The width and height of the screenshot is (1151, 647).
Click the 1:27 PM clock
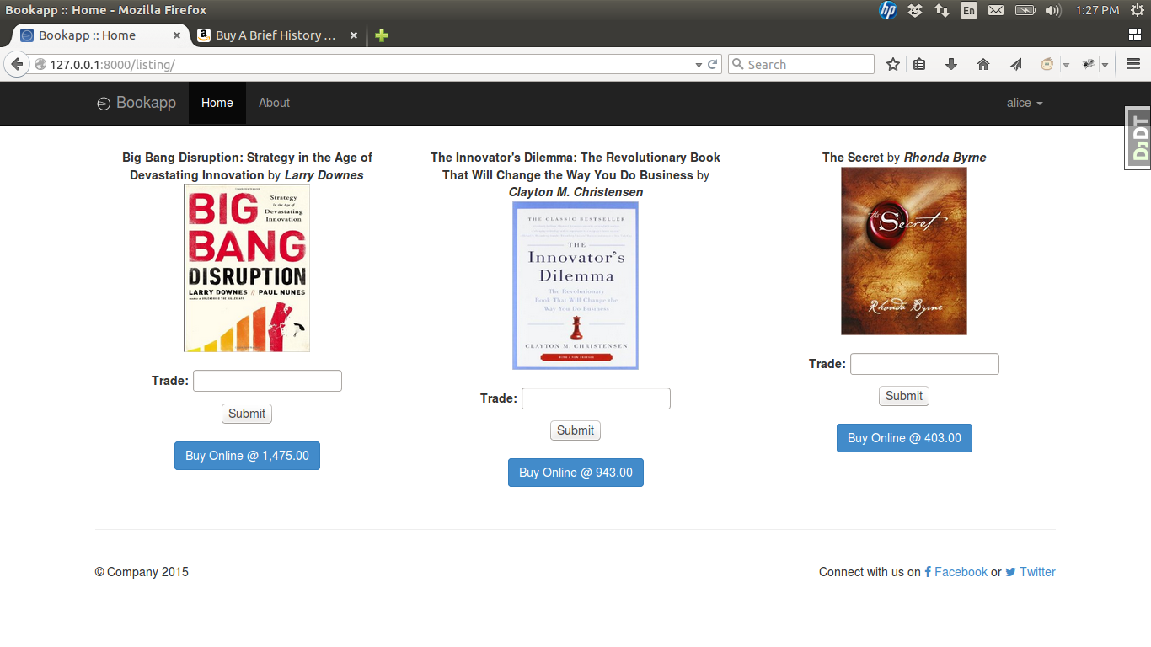(x=1097, y=10)
